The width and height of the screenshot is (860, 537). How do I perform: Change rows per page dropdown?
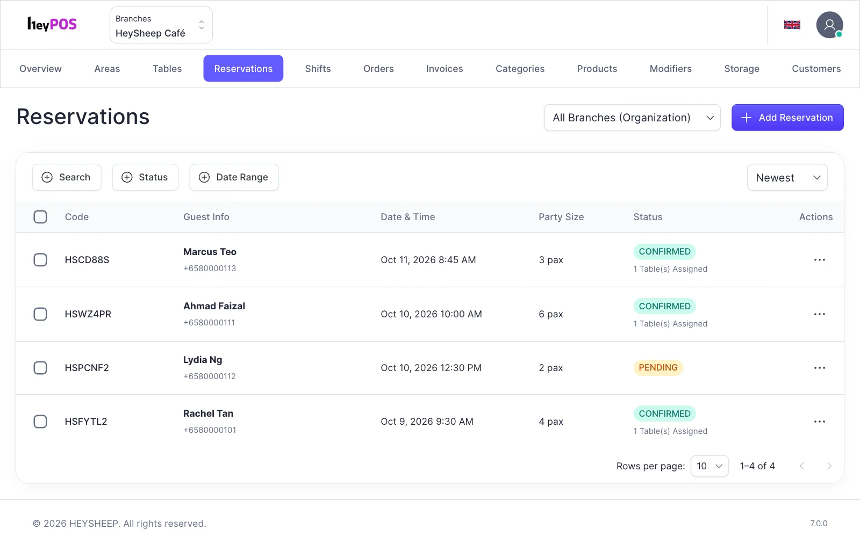tap(709, 466)
